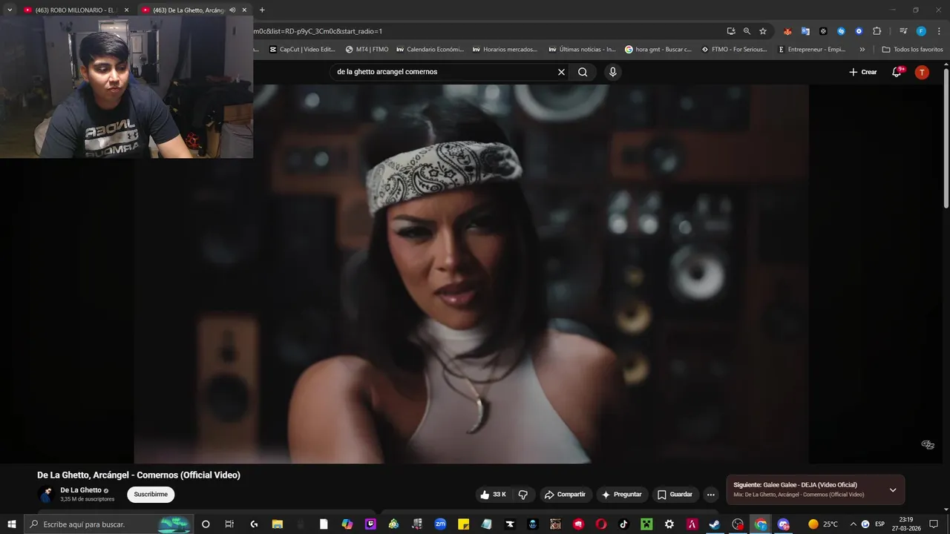Open Task View on taskbar
The image size is (950, 534).
coord(229,524)
